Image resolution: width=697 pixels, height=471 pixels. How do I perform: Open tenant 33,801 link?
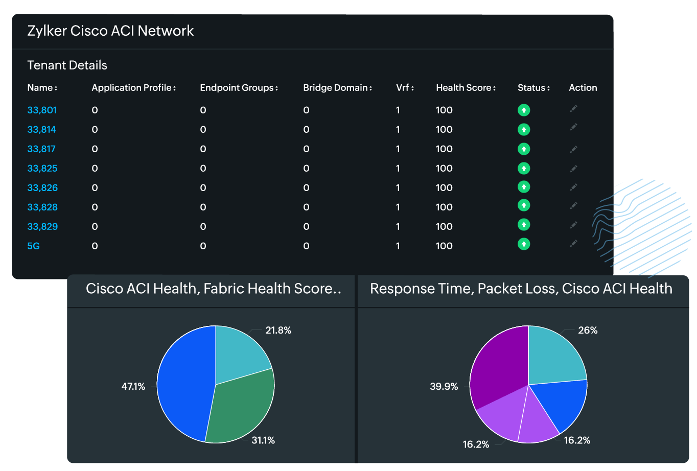42,110
